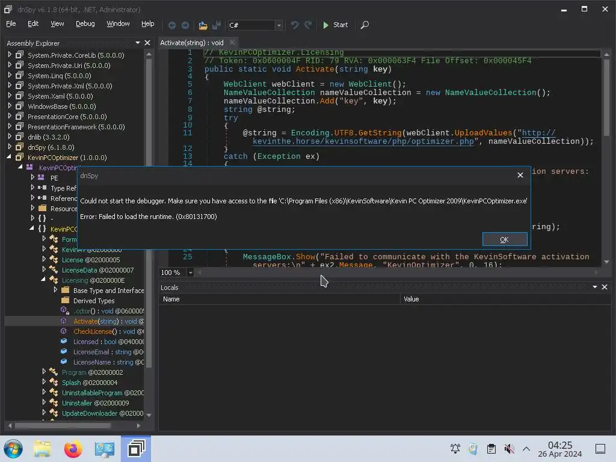Click the navigate backward arrow in toolbar
616x462 pixels.
point(171,25)
